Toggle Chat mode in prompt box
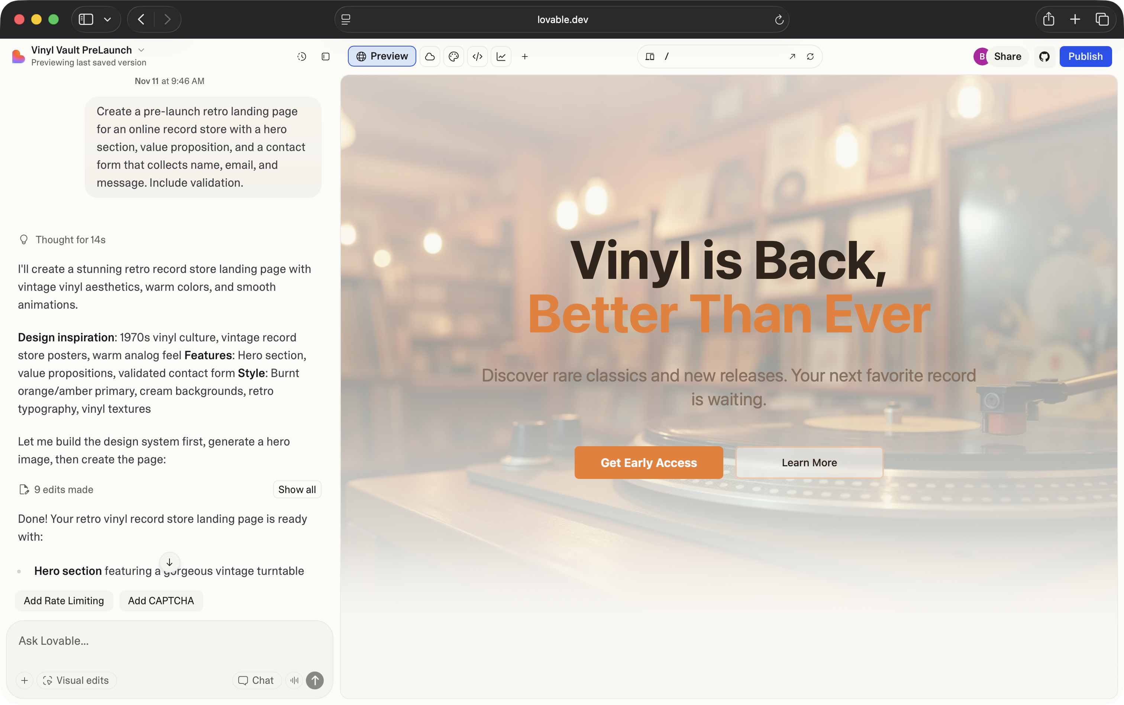 tap(256, 680)
